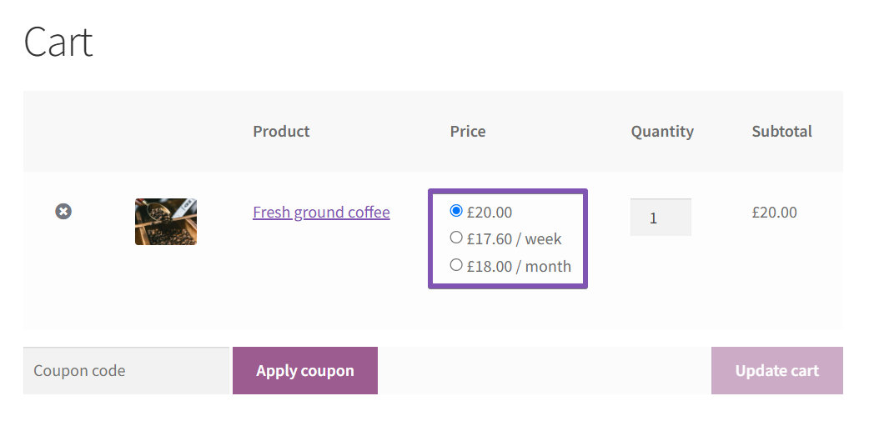Click the Product column header

[x=281, y=132]
